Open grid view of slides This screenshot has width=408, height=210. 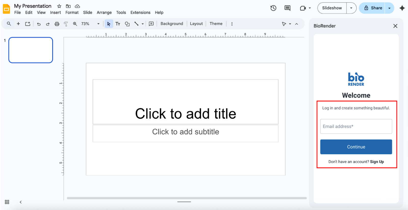[7, 202]
